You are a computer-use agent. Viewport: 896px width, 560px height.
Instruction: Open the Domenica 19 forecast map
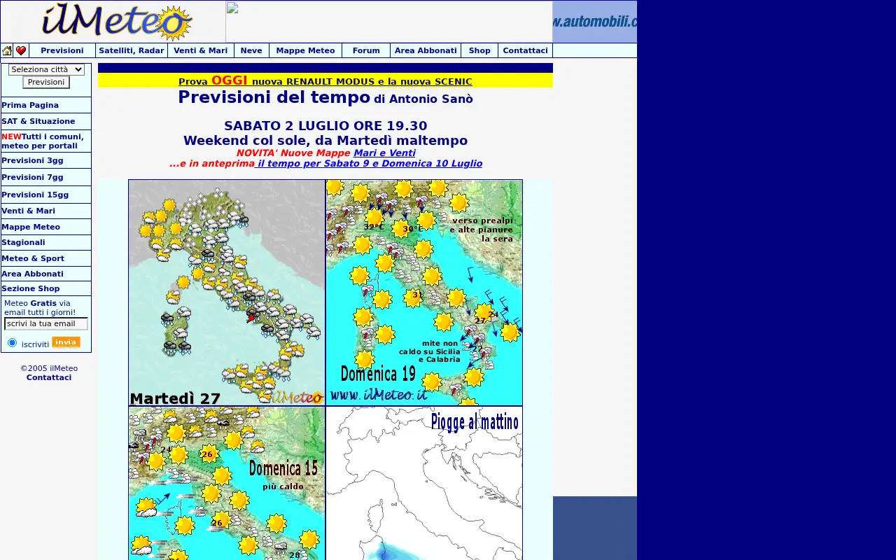424,293
